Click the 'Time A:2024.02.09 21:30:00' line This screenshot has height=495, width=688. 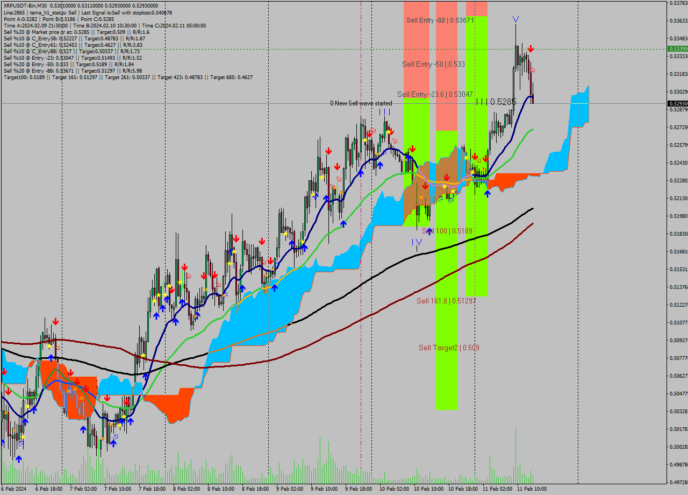click(x=104, y=25)
